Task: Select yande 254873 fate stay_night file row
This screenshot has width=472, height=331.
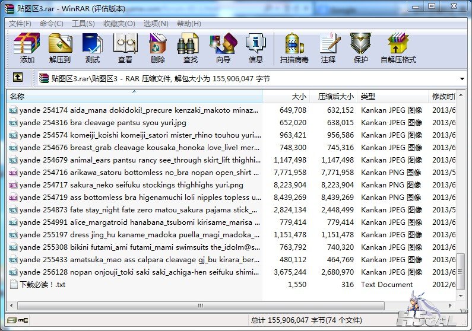Action: tap(231, 210)
